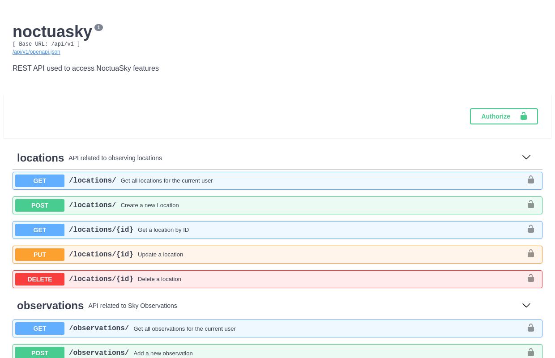This screenshot has height=358, width=555.
Task: Collapse the observations section chevron
Action: click(x=526, y=306)
